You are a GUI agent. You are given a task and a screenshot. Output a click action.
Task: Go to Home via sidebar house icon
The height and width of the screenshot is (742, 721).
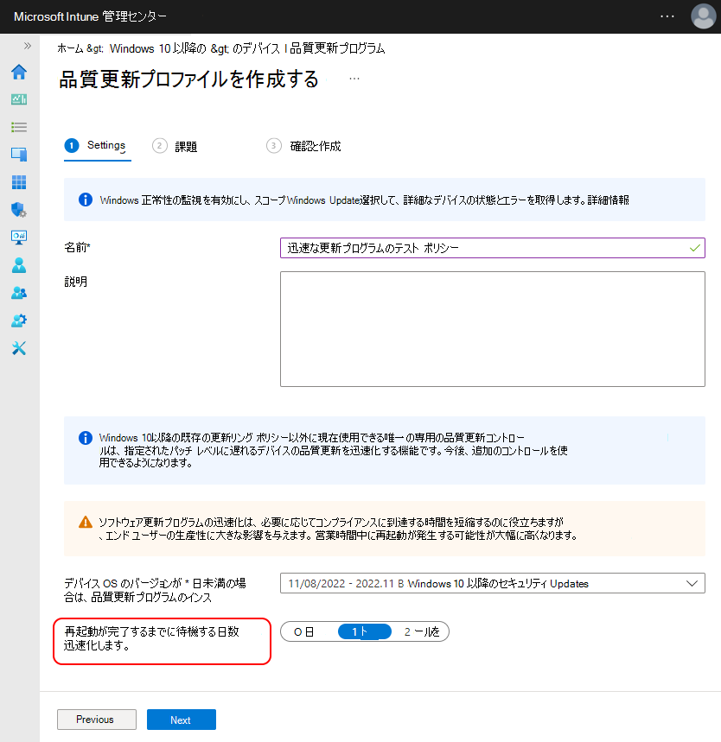click(19, 72)
